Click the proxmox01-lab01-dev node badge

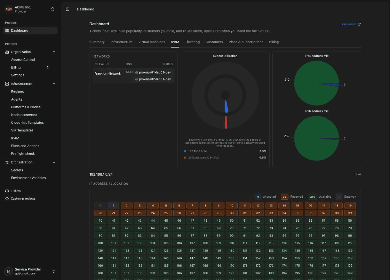coord(153,72)
